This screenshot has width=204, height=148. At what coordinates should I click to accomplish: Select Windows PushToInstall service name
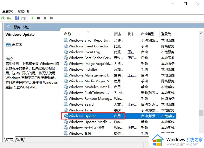[x=89, y=93]
